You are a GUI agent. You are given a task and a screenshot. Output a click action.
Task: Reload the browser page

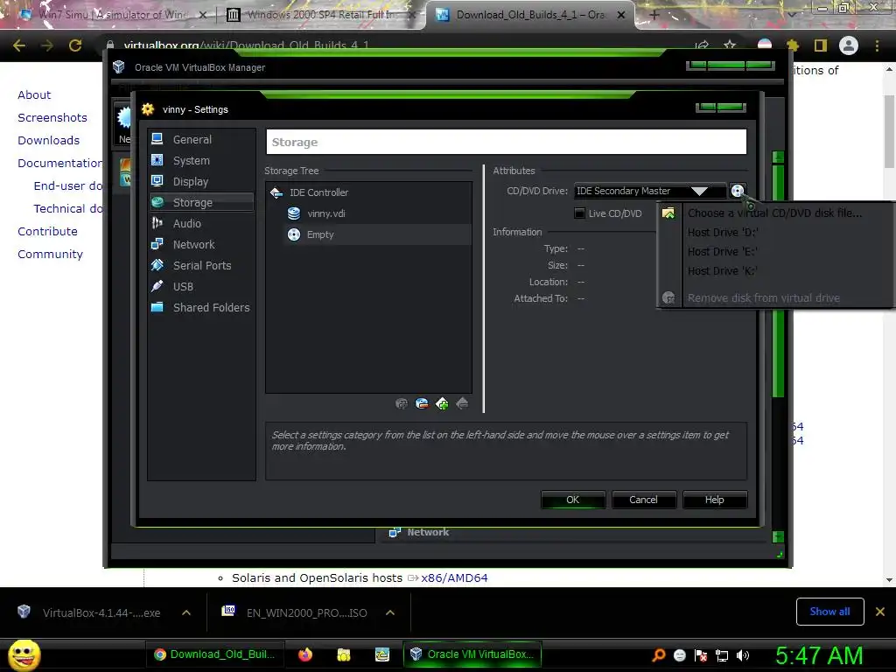point(75,45)
